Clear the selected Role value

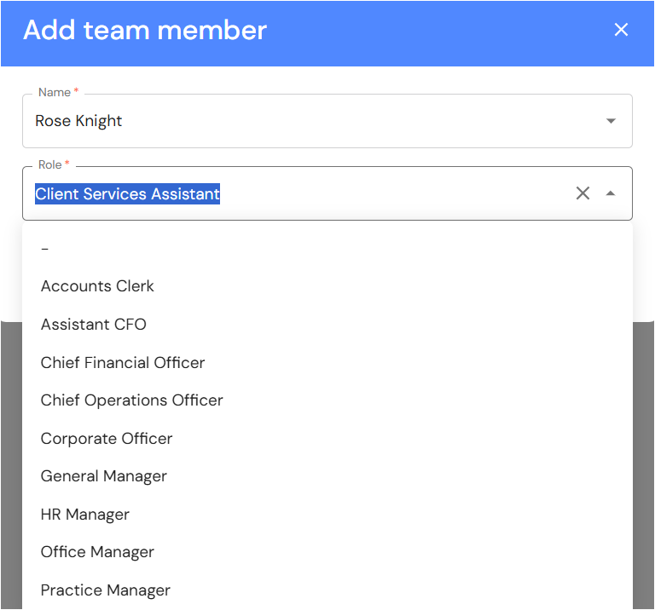[x=583, y=193]
